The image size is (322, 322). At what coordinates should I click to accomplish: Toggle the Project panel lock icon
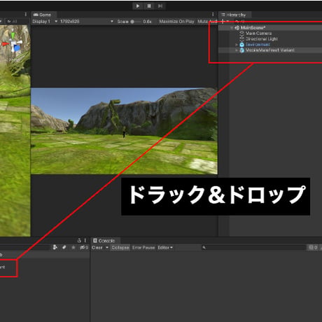tap(79, 241)
